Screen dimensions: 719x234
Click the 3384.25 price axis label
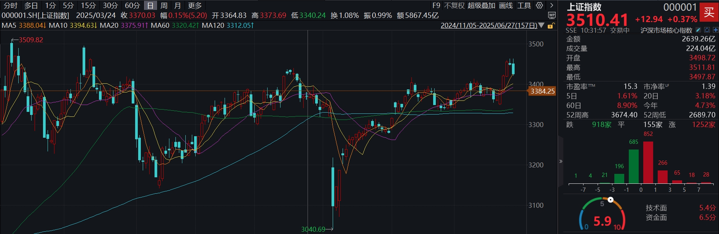542,91
